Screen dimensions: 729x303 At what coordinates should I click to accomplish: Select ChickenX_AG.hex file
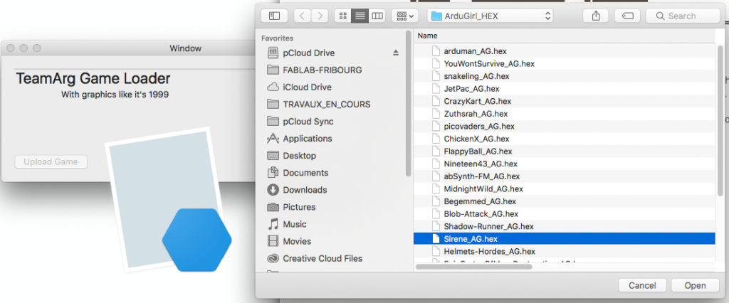click(x=564, y=139)
